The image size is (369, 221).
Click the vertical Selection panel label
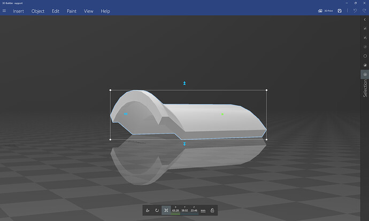click(x=365, y=88)
